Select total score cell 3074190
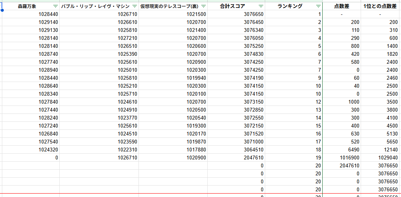 coord(236,78)
